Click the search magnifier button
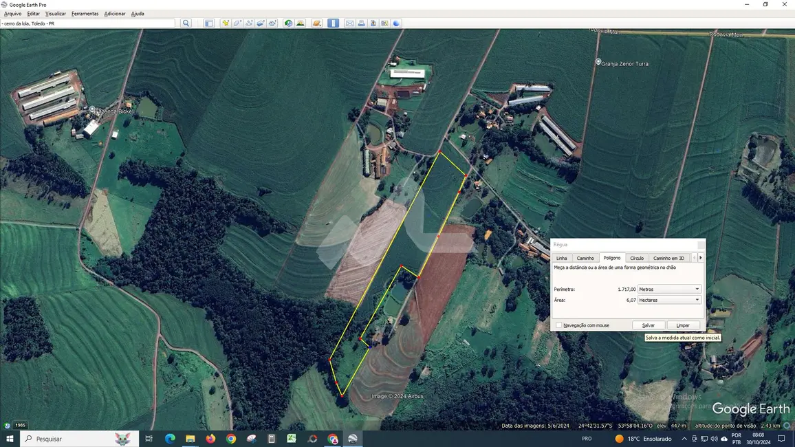This screenshot has height=447, width=795. coord(186,23)
